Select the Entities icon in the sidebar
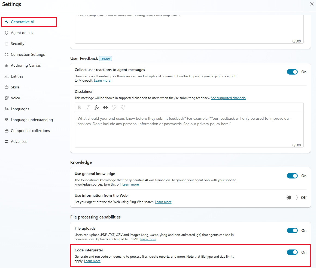 [7, 76]
